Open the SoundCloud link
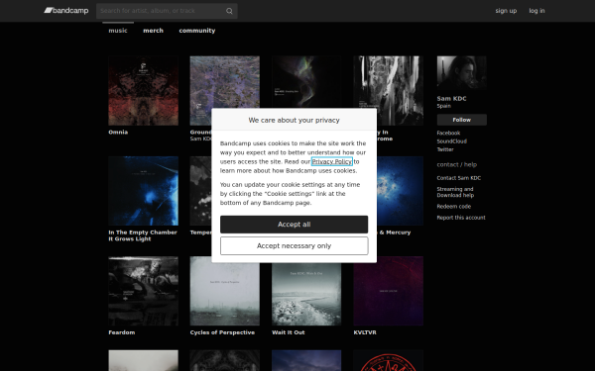This screenshot has height=371, width=595. click(452, 141)
